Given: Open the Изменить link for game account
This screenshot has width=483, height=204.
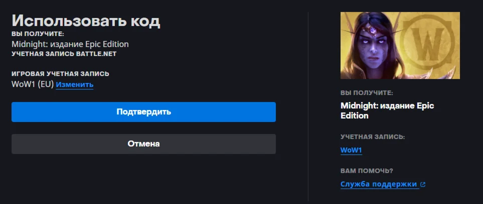Looking at the screenshot, I should point(74,84).
